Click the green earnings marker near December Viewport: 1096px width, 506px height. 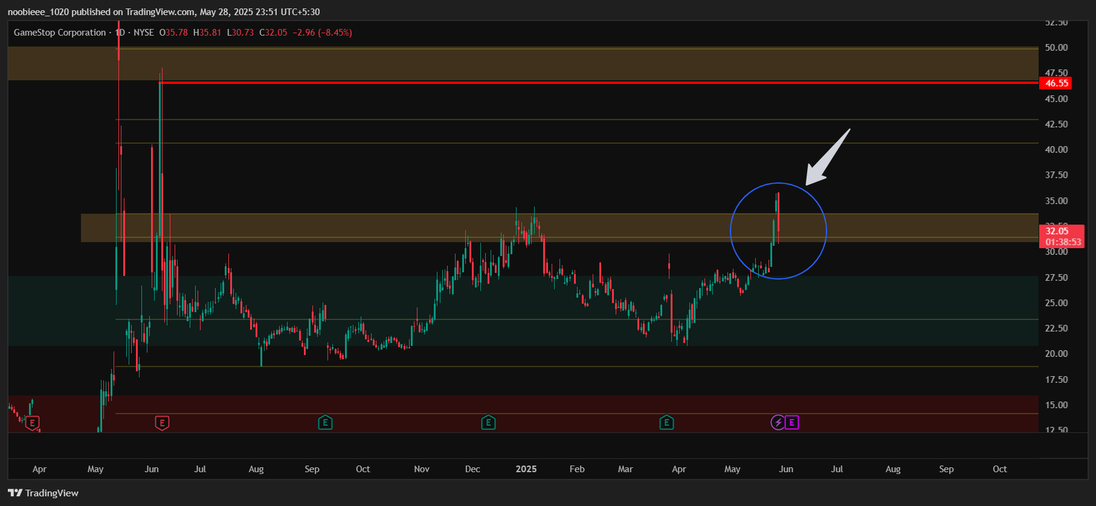pyautogui.click(x=488, y=423)
